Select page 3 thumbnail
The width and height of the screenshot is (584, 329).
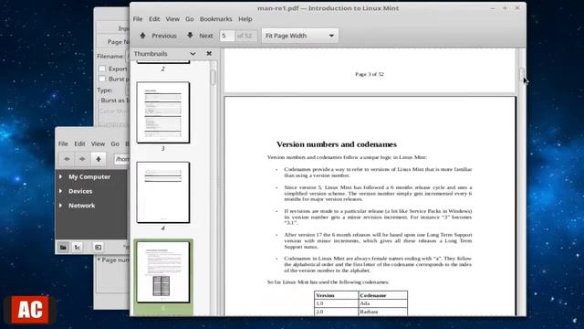coord(162,112)
